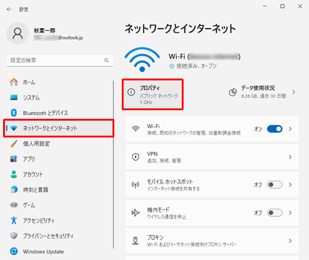Select ネットワークとインターネット in the sidebar
The width and height of the screenshot is (309, 260).
tap(59, 128)
